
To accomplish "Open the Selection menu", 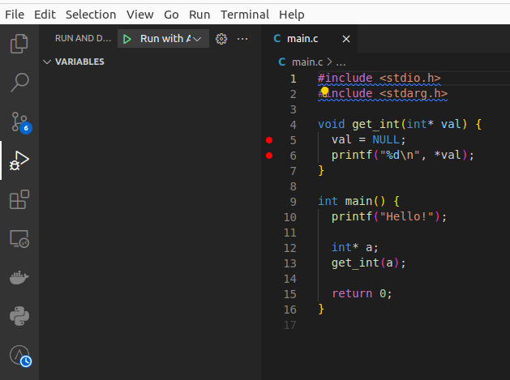I will point(91,15).
